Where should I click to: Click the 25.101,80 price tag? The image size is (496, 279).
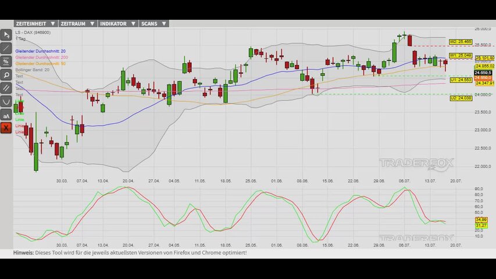(484, 58)
